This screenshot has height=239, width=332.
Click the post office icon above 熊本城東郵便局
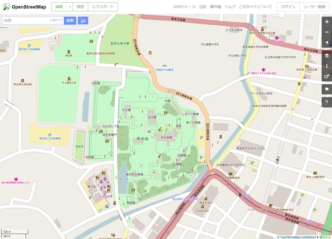pyautogui.click(x=231, y=174)
